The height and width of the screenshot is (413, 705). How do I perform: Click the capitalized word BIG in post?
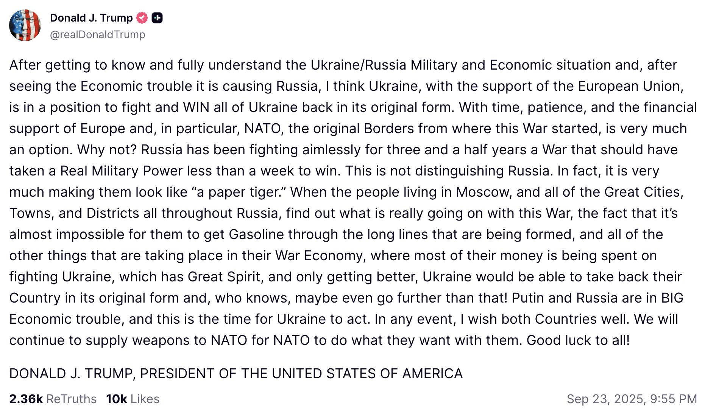coord(672,298)
